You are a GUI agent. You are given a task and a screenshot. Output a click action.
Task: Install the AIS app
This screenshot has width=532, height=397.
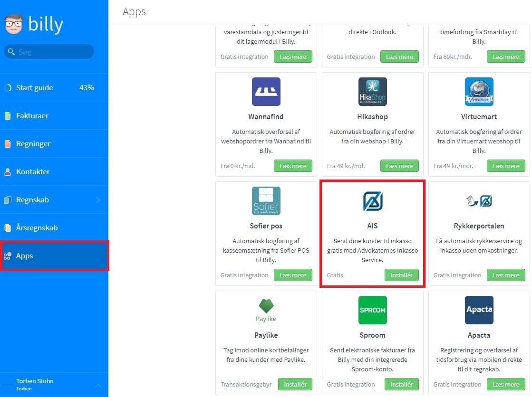[401, 275]
